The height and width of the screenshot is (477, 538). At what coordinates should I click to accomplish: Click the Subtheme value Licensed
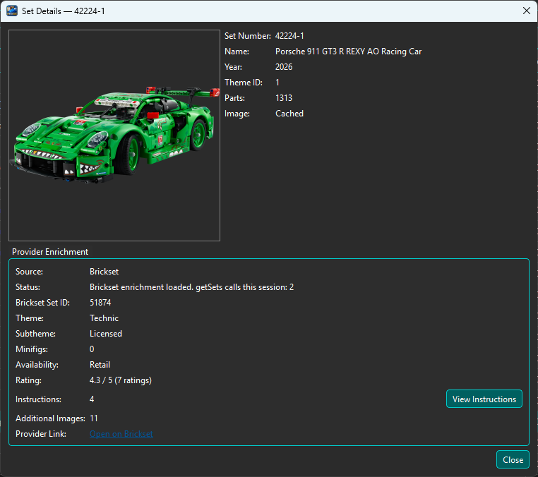tap(106, 334)
